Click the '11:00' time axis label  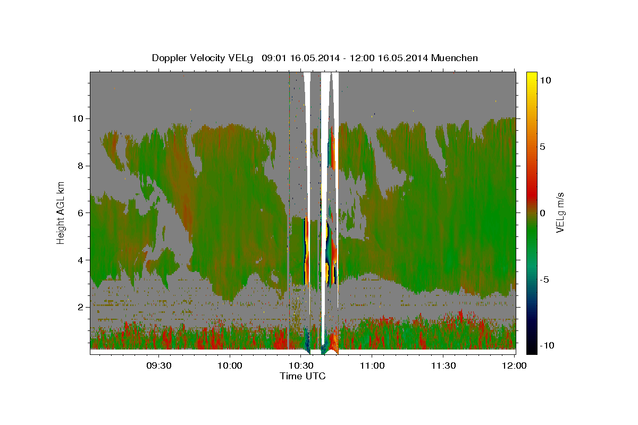[372, 365]
